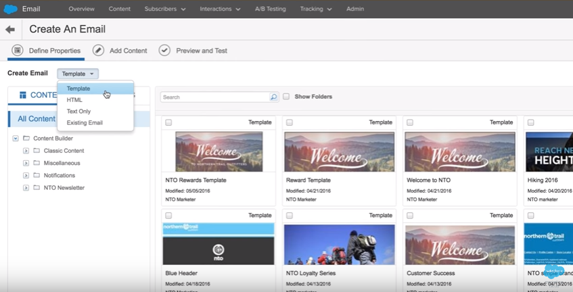This screenshot has width=573, height=292.
Task: Click the Classic Content folder icon
Action: pyautogui.click(x=37, y=150)
